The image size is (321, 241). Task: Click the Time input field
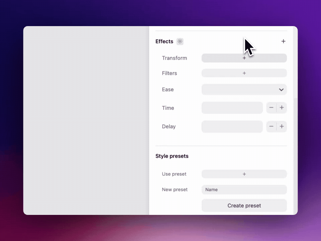[x=232, y=108]
